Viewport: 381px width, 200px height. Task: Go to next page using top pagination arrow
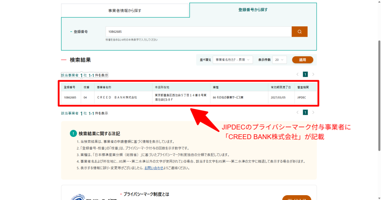point(313,74)
